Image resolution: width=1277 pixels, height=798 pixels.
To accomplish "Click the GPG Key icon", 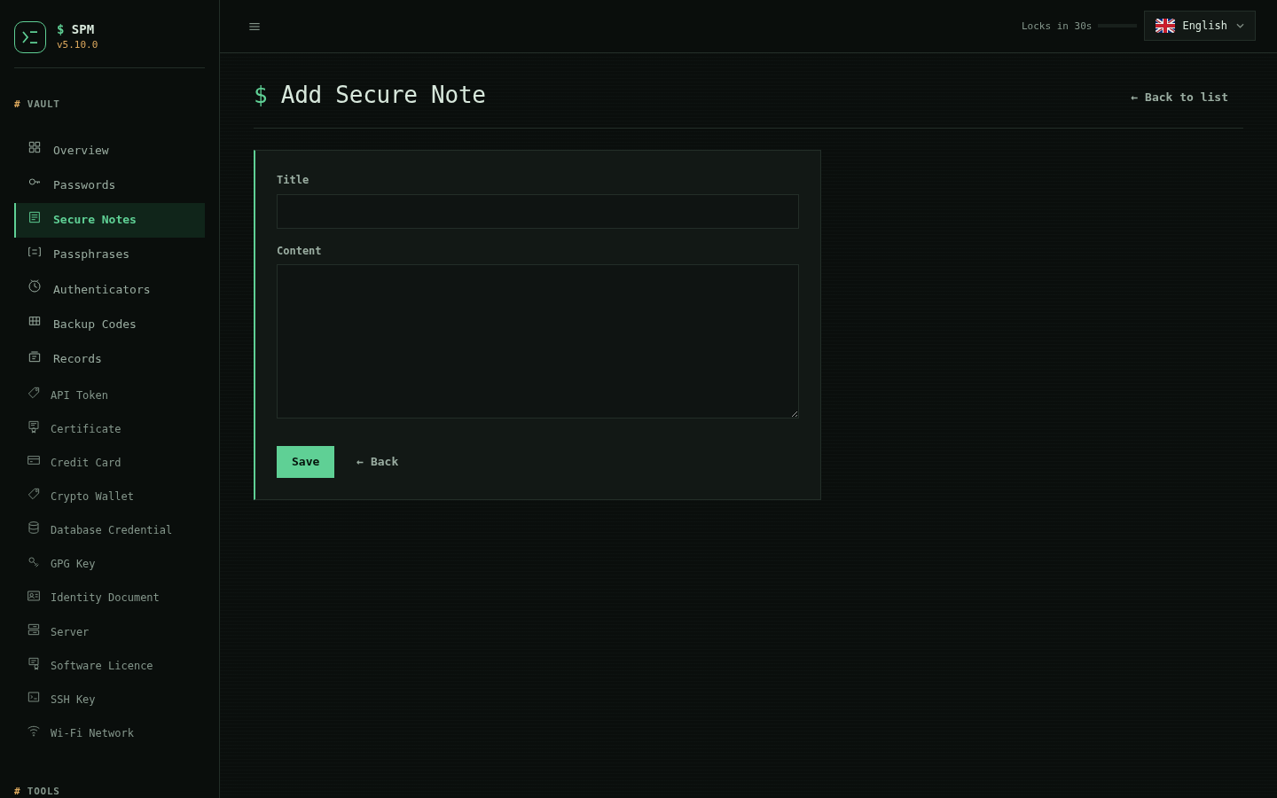I will click(34, 561).
